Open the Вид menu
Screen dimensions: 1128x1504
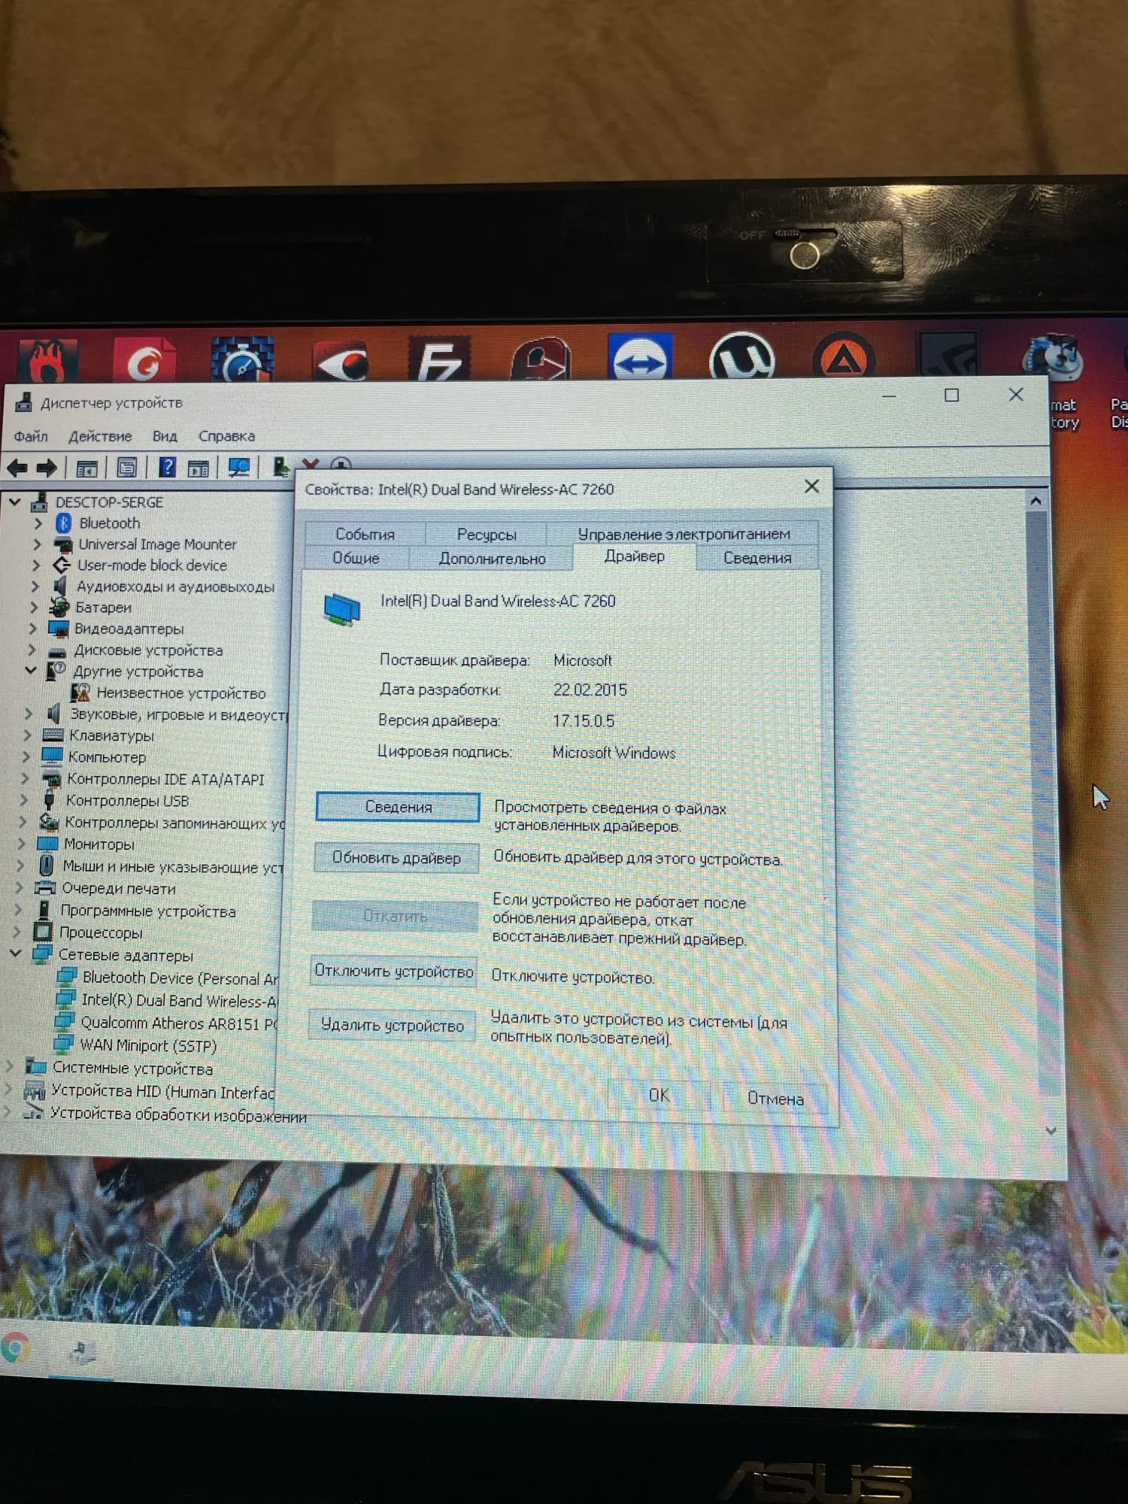pos(165,437)
